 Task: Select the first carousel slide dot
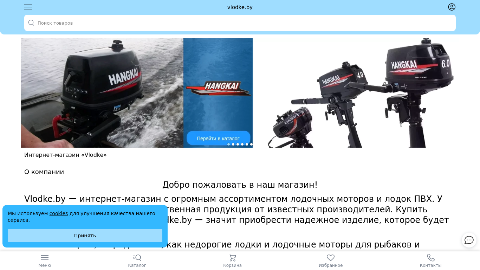tap(229, 144)
